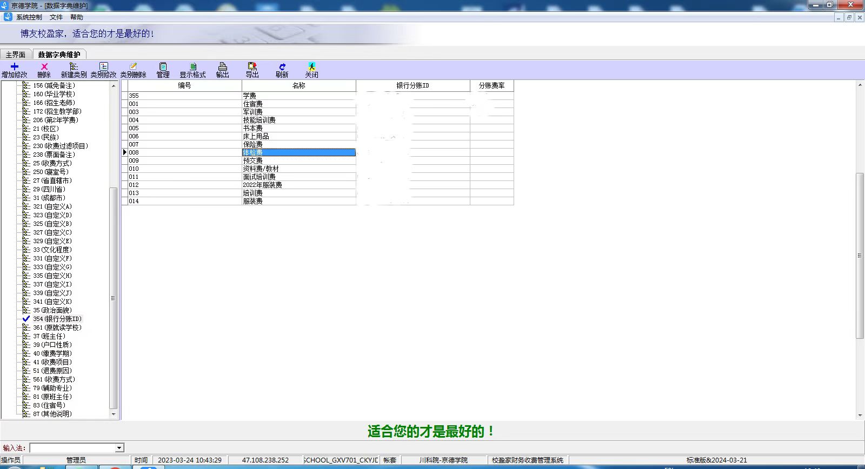Image resolution: width=865 pixels, height=469 pixels.
Task: Select tree node 41 (收费项目)
Action: (52, 362)
